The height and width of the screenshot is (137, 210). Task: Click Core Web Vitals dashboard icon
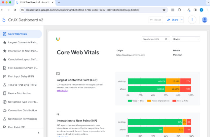pos(5,34)
